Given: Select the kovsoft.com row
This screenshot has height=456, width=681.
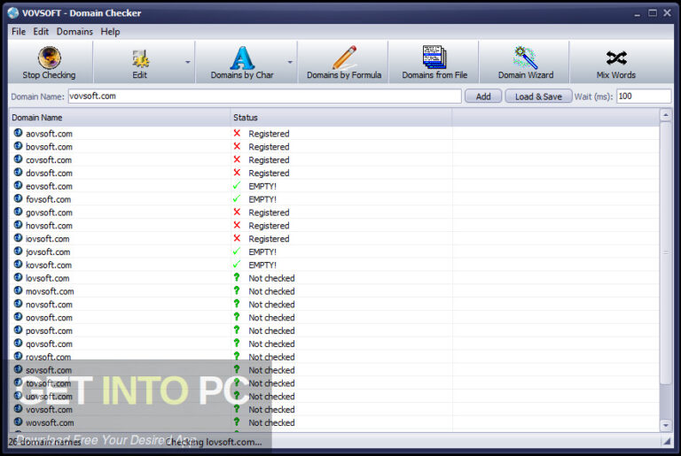Looking at the screenshot, I should (333, 265).
